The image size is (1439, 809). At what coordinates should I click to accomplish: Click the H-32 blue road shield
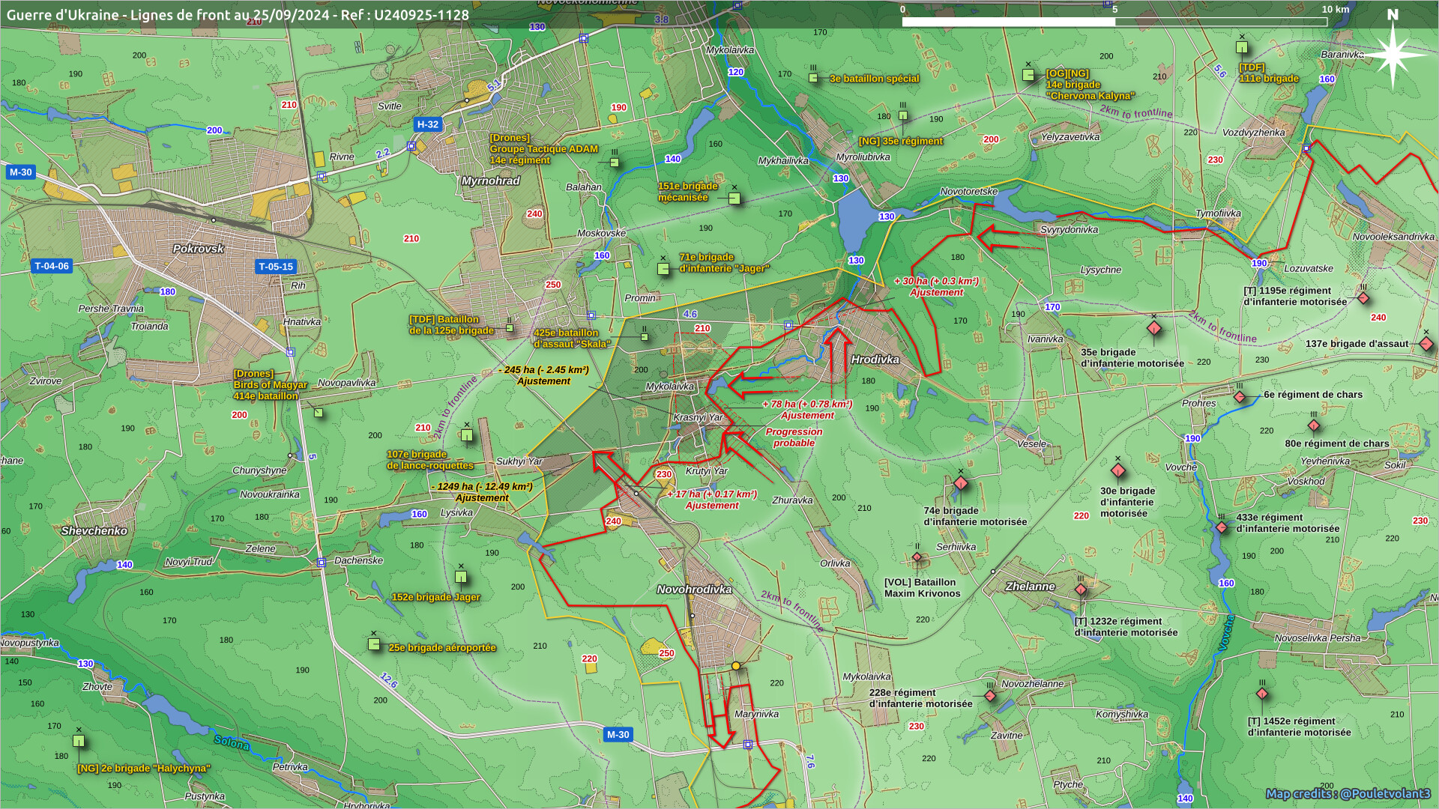(427, 124)
